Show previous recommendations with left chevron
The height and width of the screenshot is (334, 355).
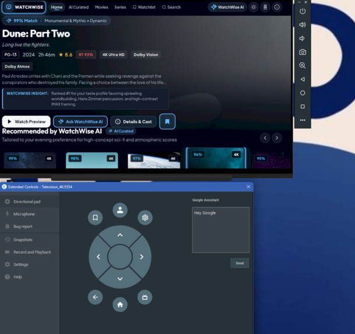(x=265, y=138)
